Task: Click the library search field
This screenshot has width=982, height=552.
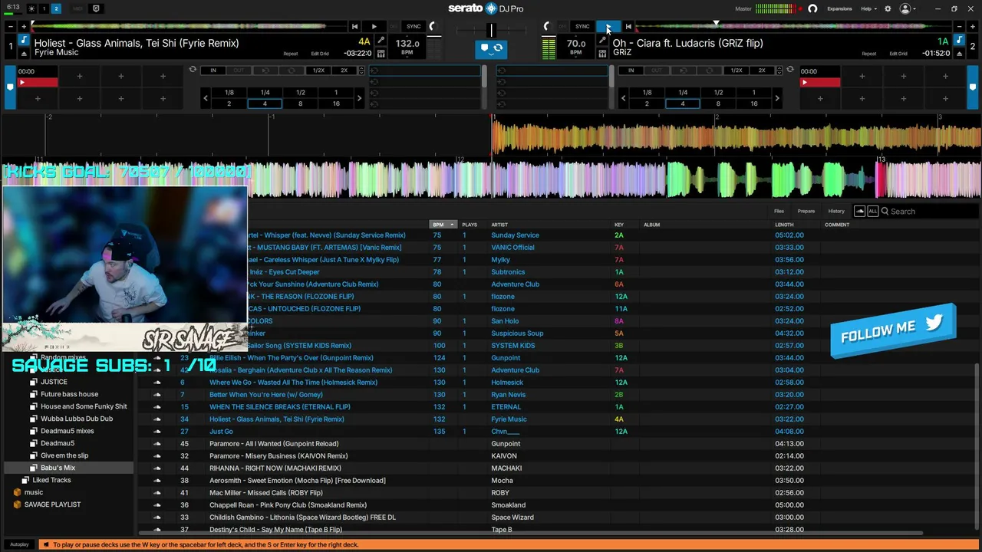Action: [x=929, y=211]
